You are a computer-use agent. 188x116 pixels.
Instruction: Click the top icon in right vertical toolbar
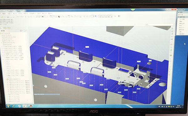[172, 28]
